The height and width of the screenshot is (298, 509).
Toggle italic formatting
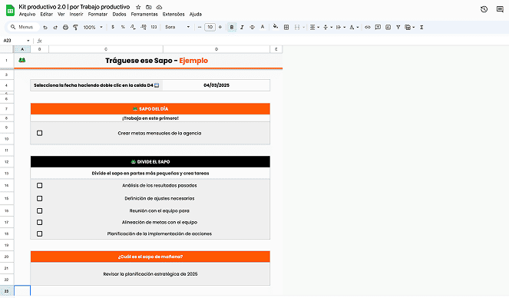[x=242, y=28]
